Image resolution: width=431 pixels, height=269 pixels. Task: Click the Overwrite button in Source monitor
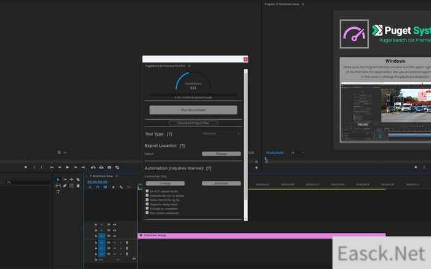[102, 167]
